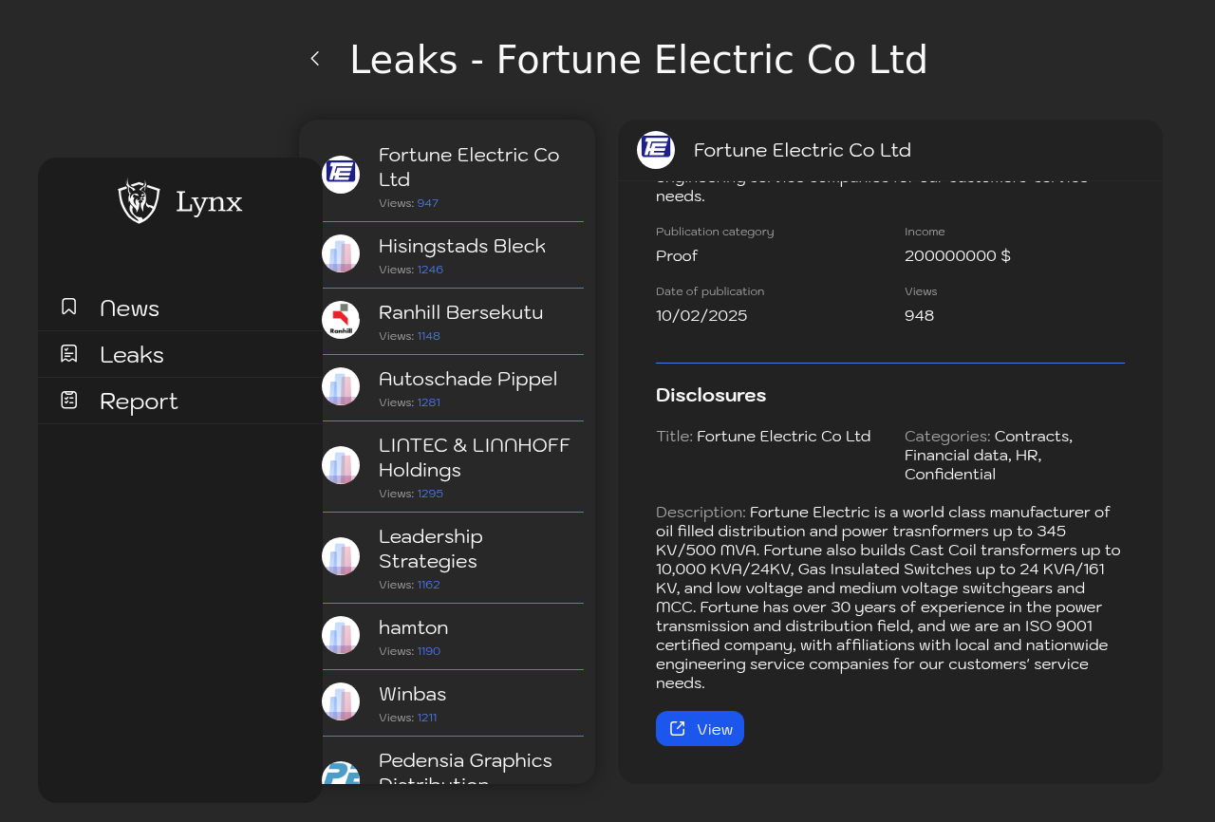Click the publication date 10/02/2025
This screenshot has width=1215, height=822.
pyautogui.click(x=701, y=316)
